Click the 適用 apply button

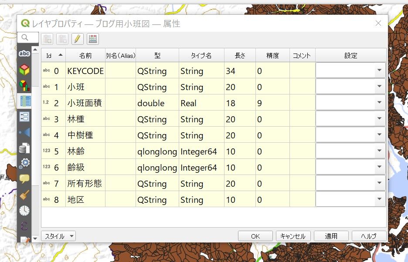point(331,236)
